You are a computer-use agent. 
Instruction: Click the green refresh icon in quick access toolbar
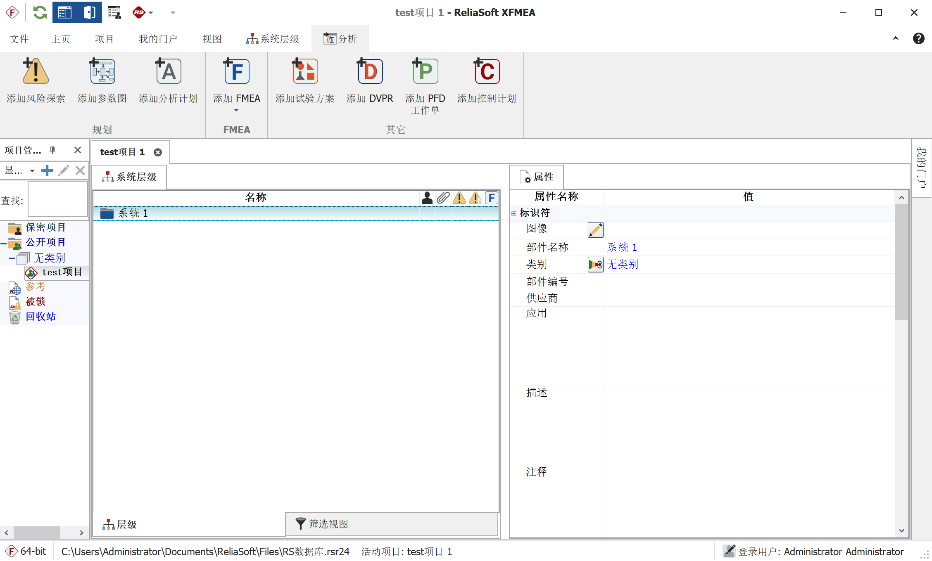(x=40, y=12)
